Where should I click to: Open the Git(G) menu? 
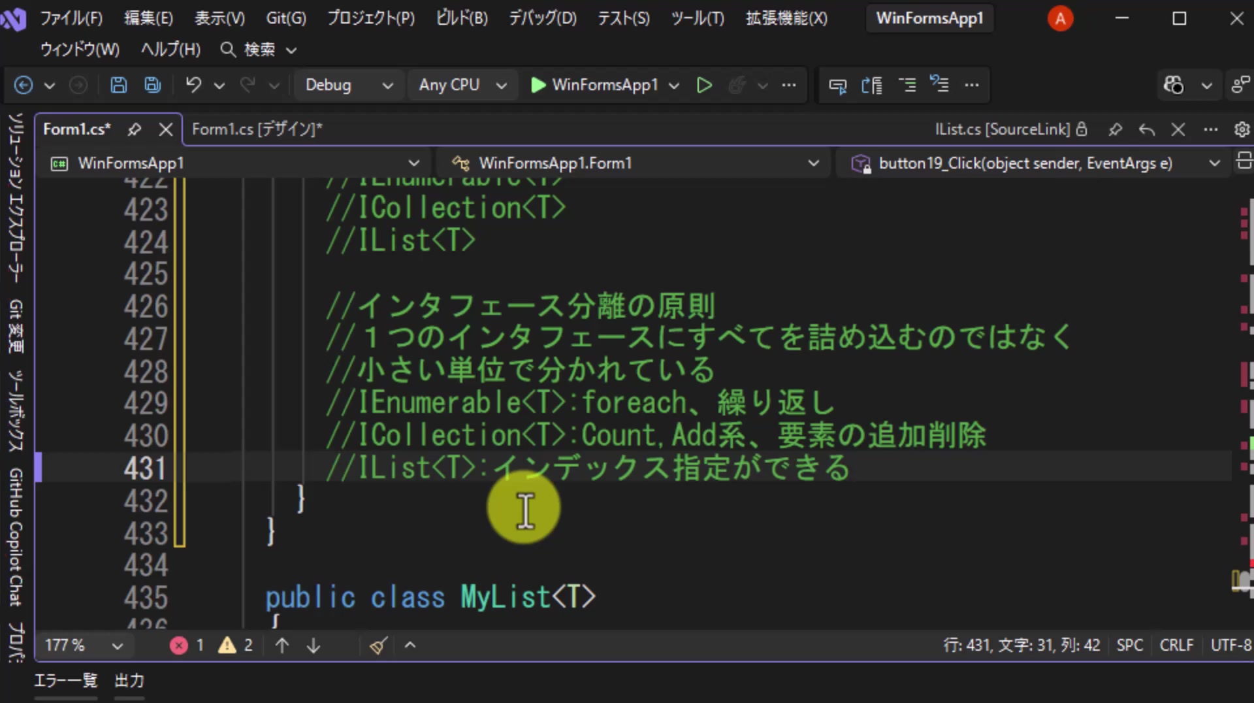pos(286,18)
